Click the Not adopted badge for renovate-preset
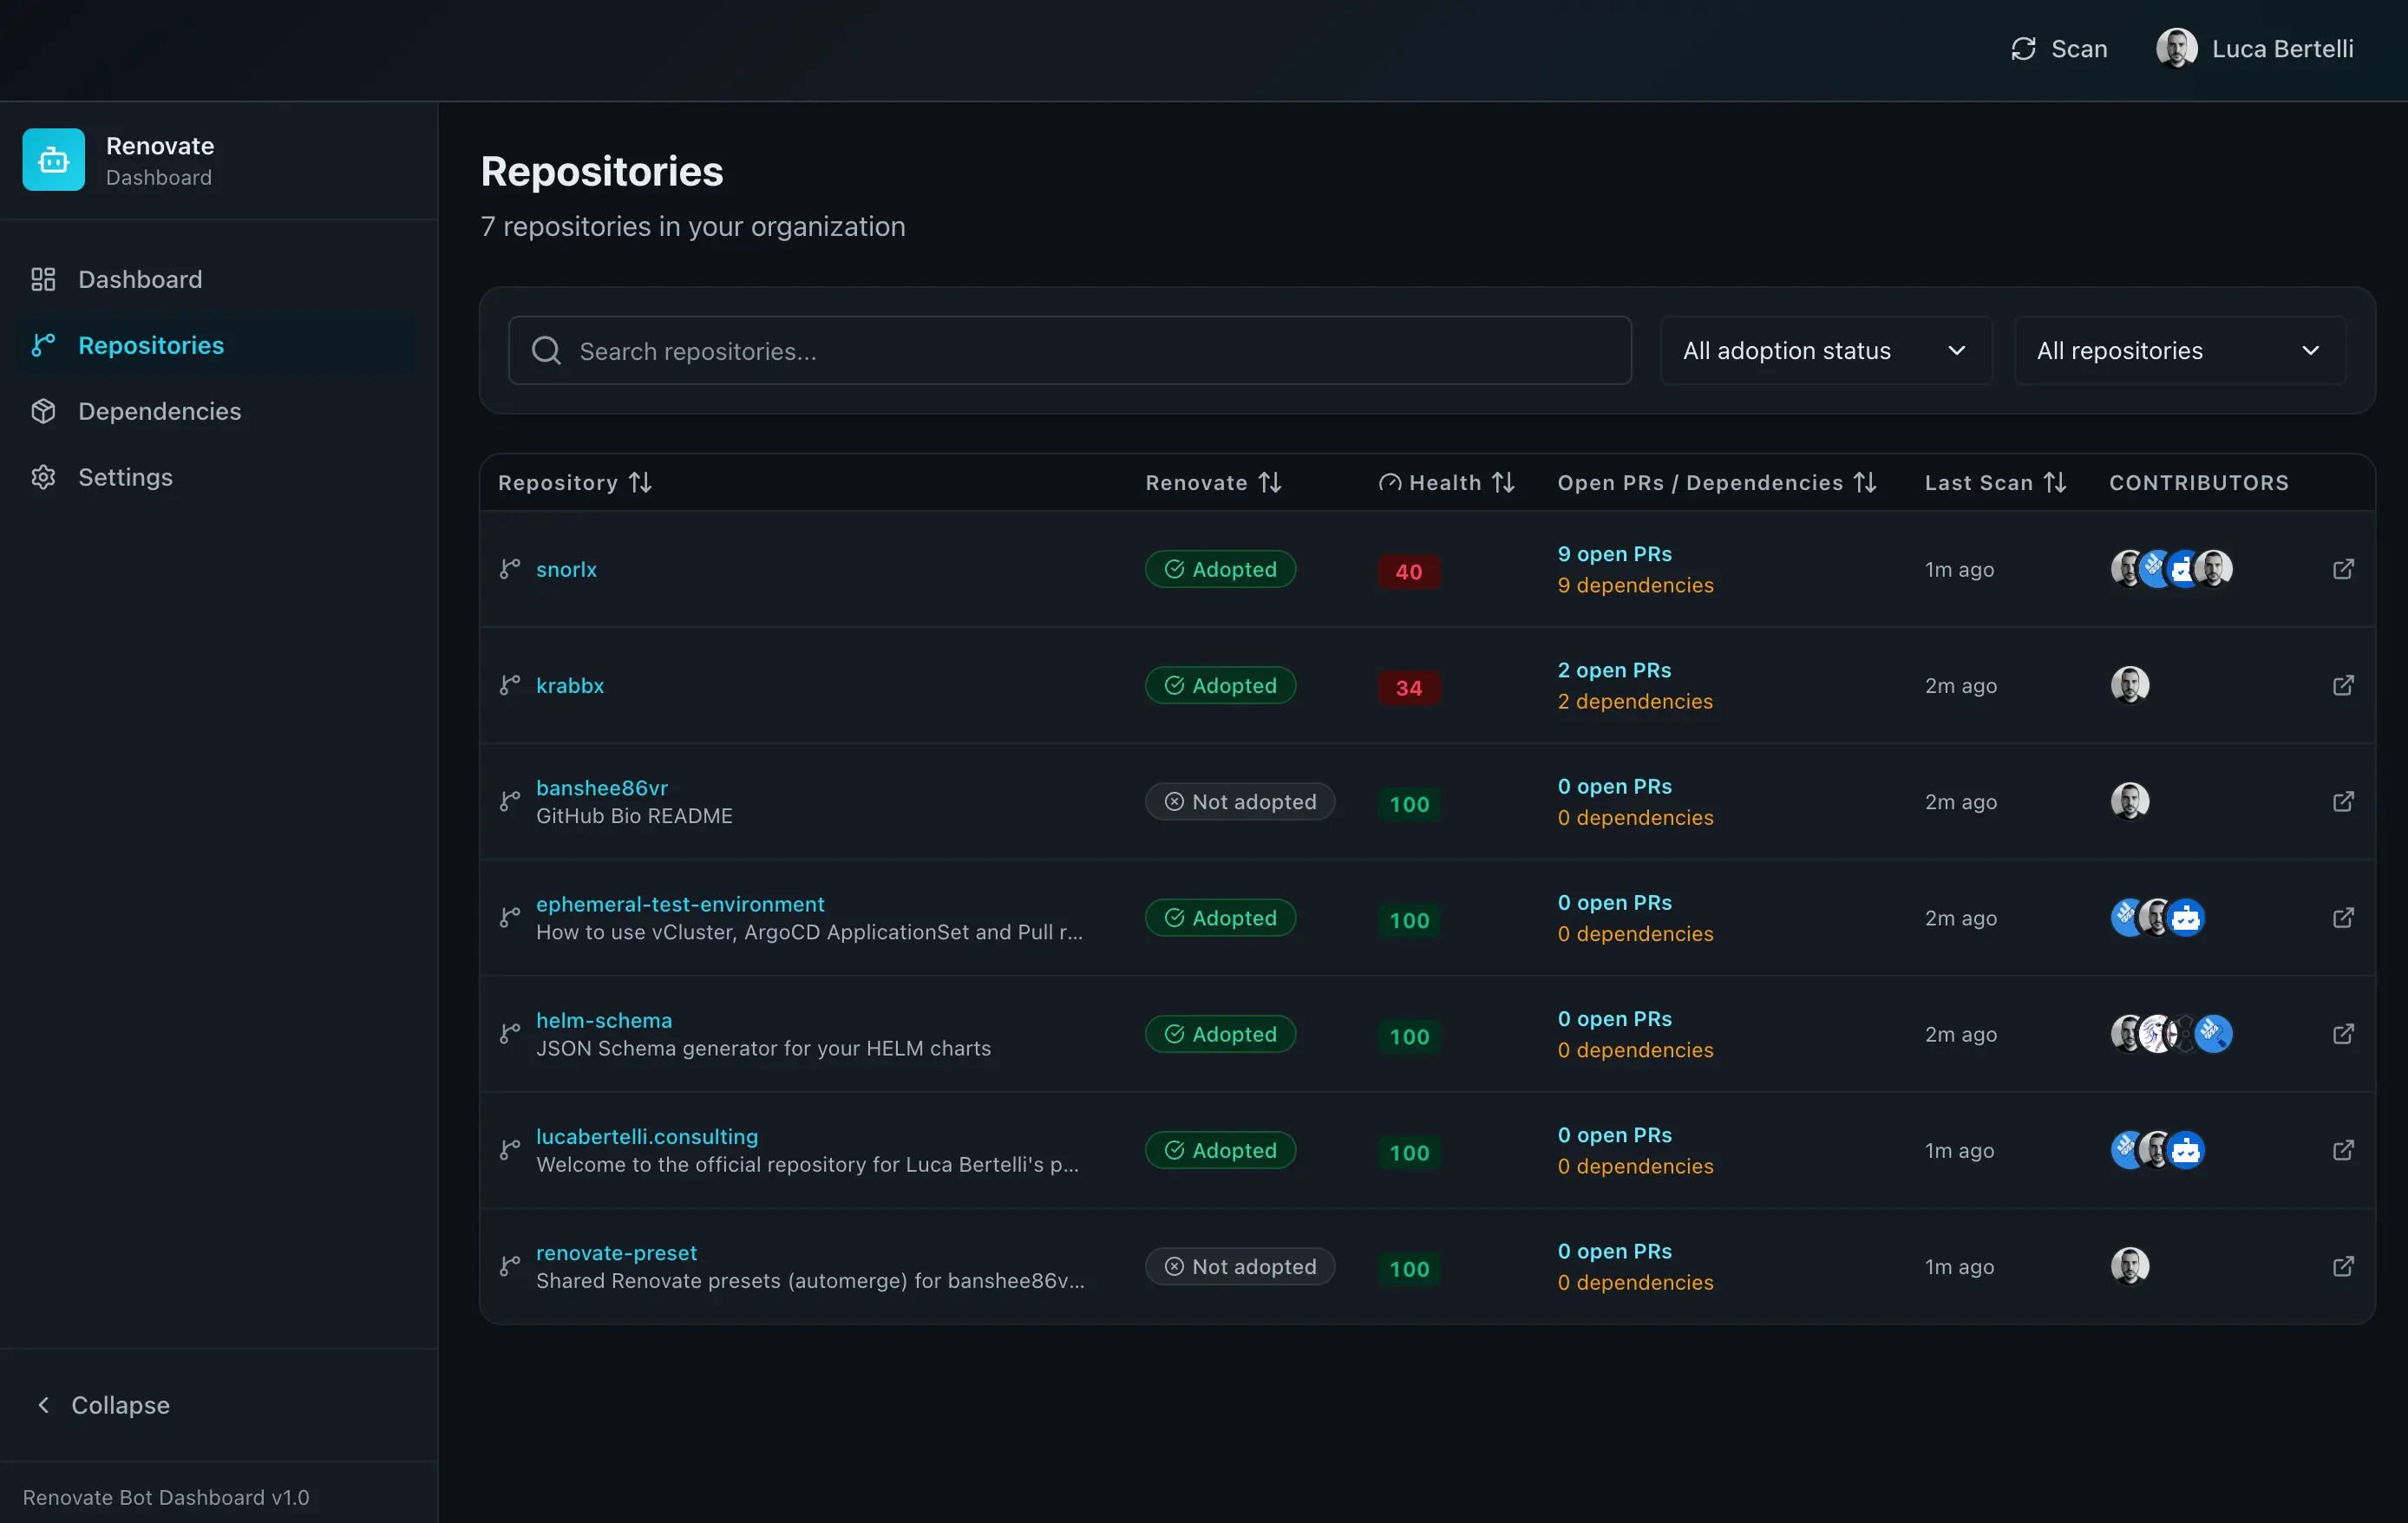Viewport: 2408px width, 1523px height. point(1240,1266)
